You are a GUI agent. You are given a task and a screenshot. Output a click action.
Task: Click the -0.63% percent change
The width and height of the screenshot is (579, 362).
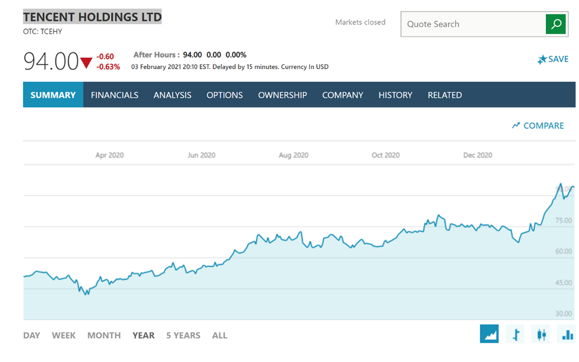(x=108, y=67)
